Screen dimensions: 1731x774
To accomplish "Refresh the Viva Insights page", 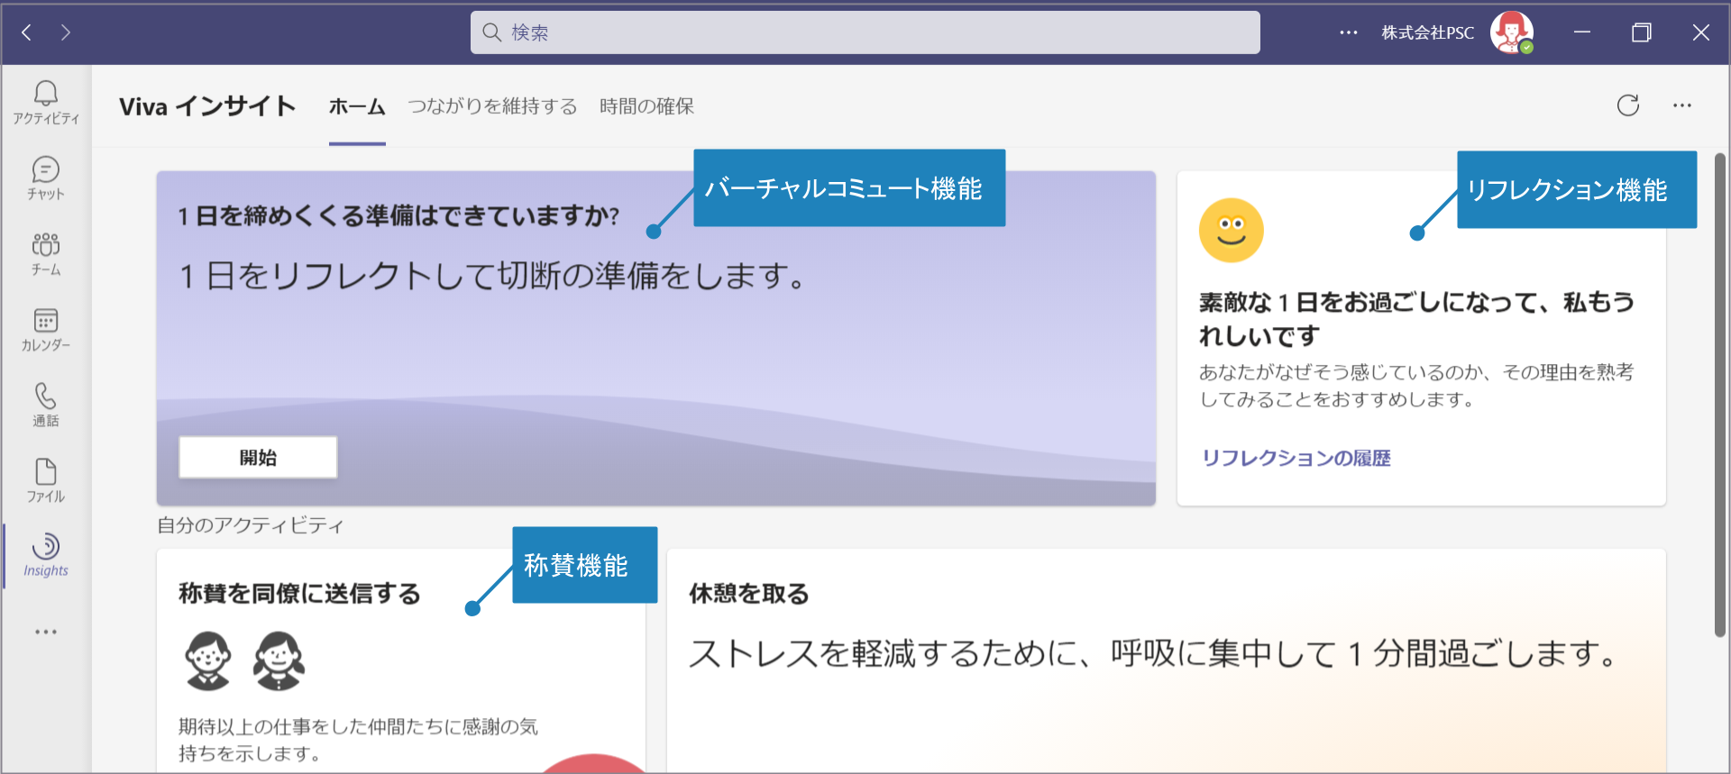I will point(1628,105).
